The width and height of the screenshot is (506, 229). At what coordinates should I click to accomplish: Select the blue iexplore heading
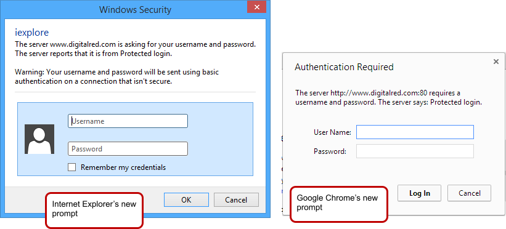[32, 32]
